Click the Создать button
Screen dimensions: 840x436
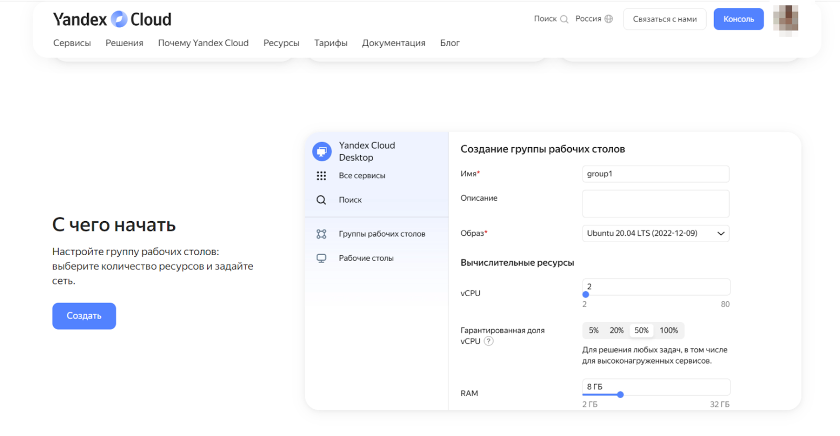click(x=84, y=316)
